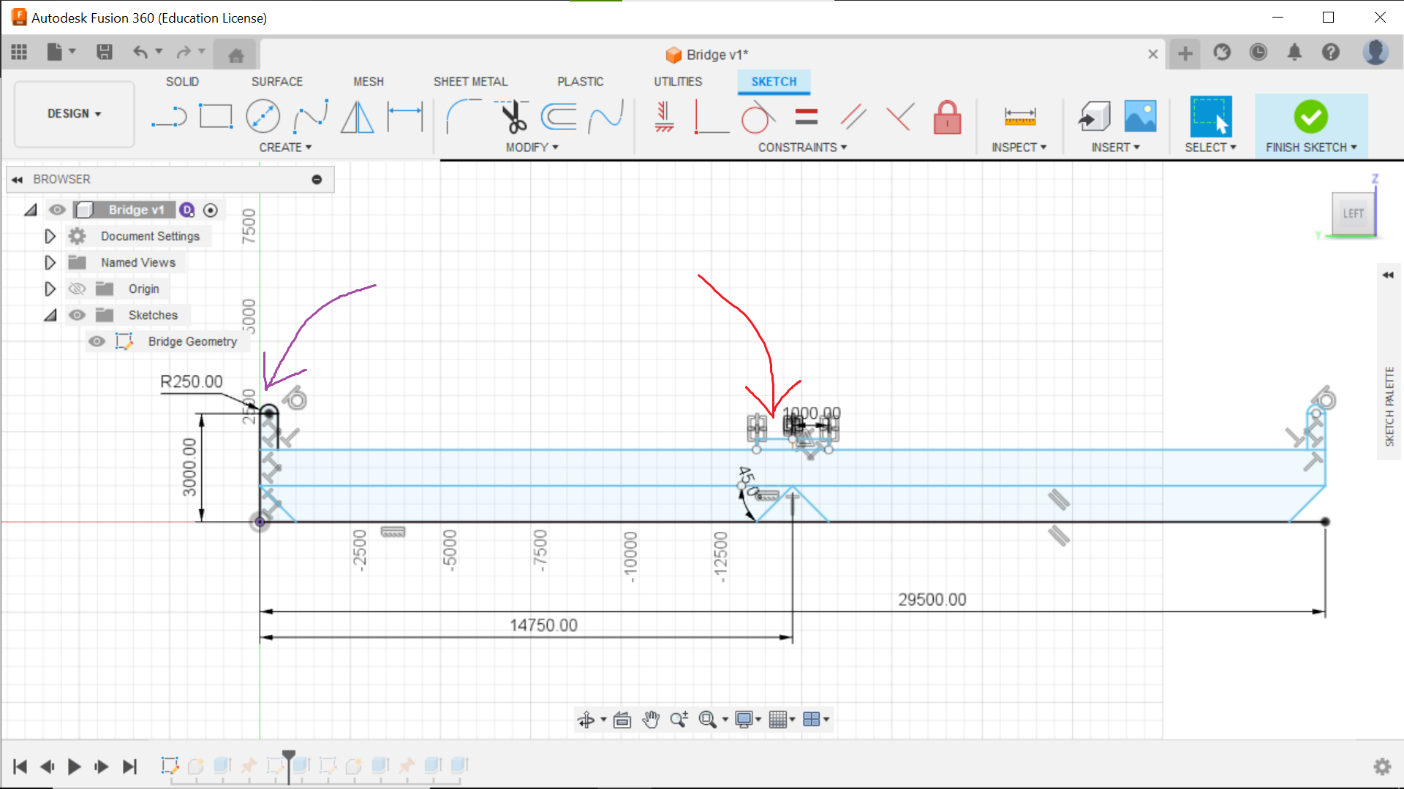
Task: Activate the Offset tool icon
Action: pyautogui.click(x=559, y=117)
